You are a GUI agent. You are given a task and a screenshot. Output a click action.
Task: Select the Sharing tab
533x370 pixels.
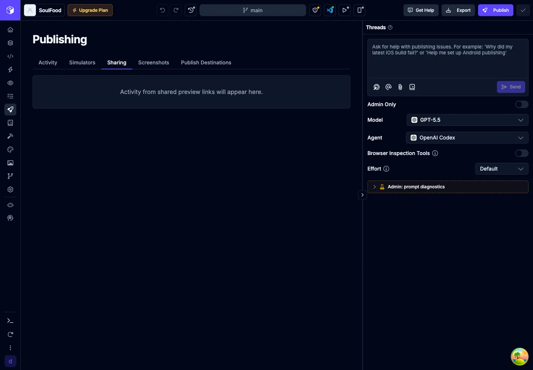(x=117, y=63)
